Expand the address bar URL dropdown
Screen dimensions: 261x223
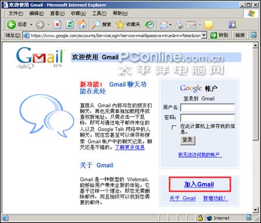pyautogui.click(x=204, y=36)
